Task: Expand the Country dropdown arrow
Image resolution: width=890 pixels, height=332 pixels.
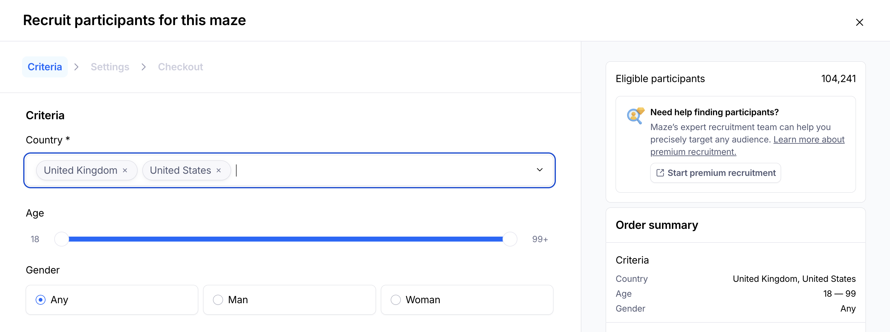Action: click(539, 170)
